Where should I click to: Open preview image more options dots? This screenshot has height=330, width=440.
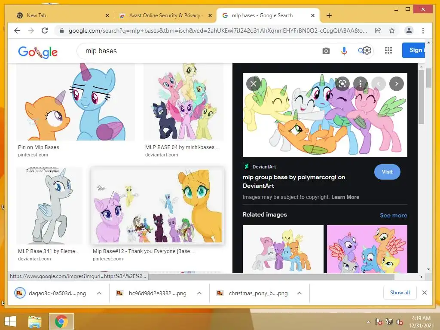[361, 84]
